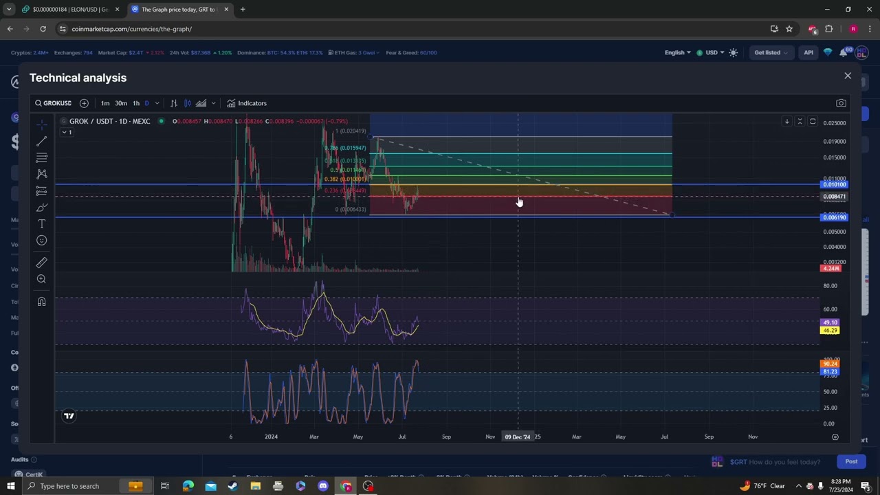Open the forecasting and measurement tools

tap(41, 190)
